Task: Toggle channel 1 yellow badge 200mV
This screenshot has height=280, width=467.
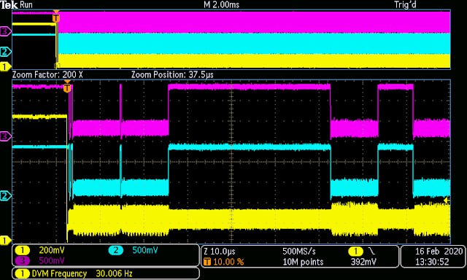Action: [40, 250]
